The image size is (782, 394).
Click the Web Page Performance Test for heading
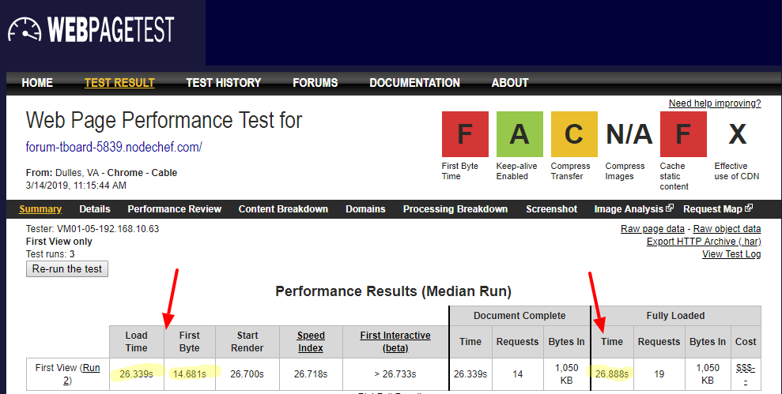pos(164,121)
